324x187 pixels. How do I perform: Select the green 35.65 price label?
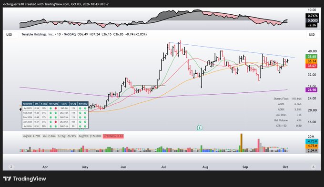pyautogui.click(x=312, y=57)
